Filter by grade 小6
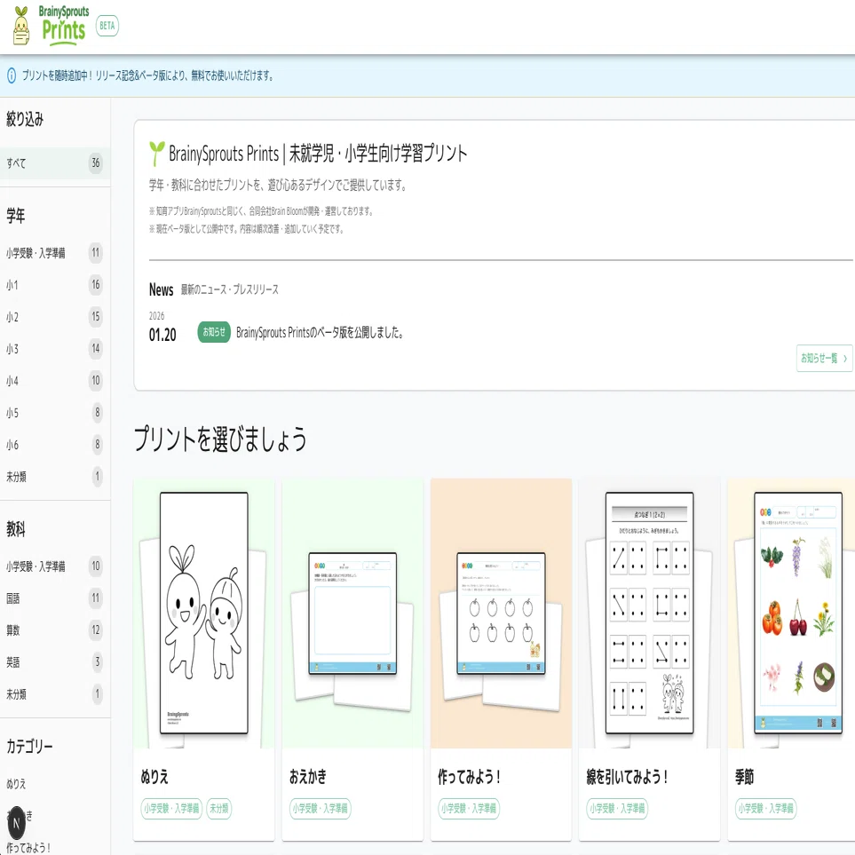Image resolution: width=855 pixels, height=855 pixels. (55, 445)
